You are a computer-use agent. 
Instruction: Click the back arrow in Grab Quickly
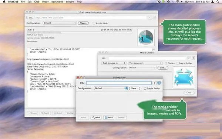point(154,83)
